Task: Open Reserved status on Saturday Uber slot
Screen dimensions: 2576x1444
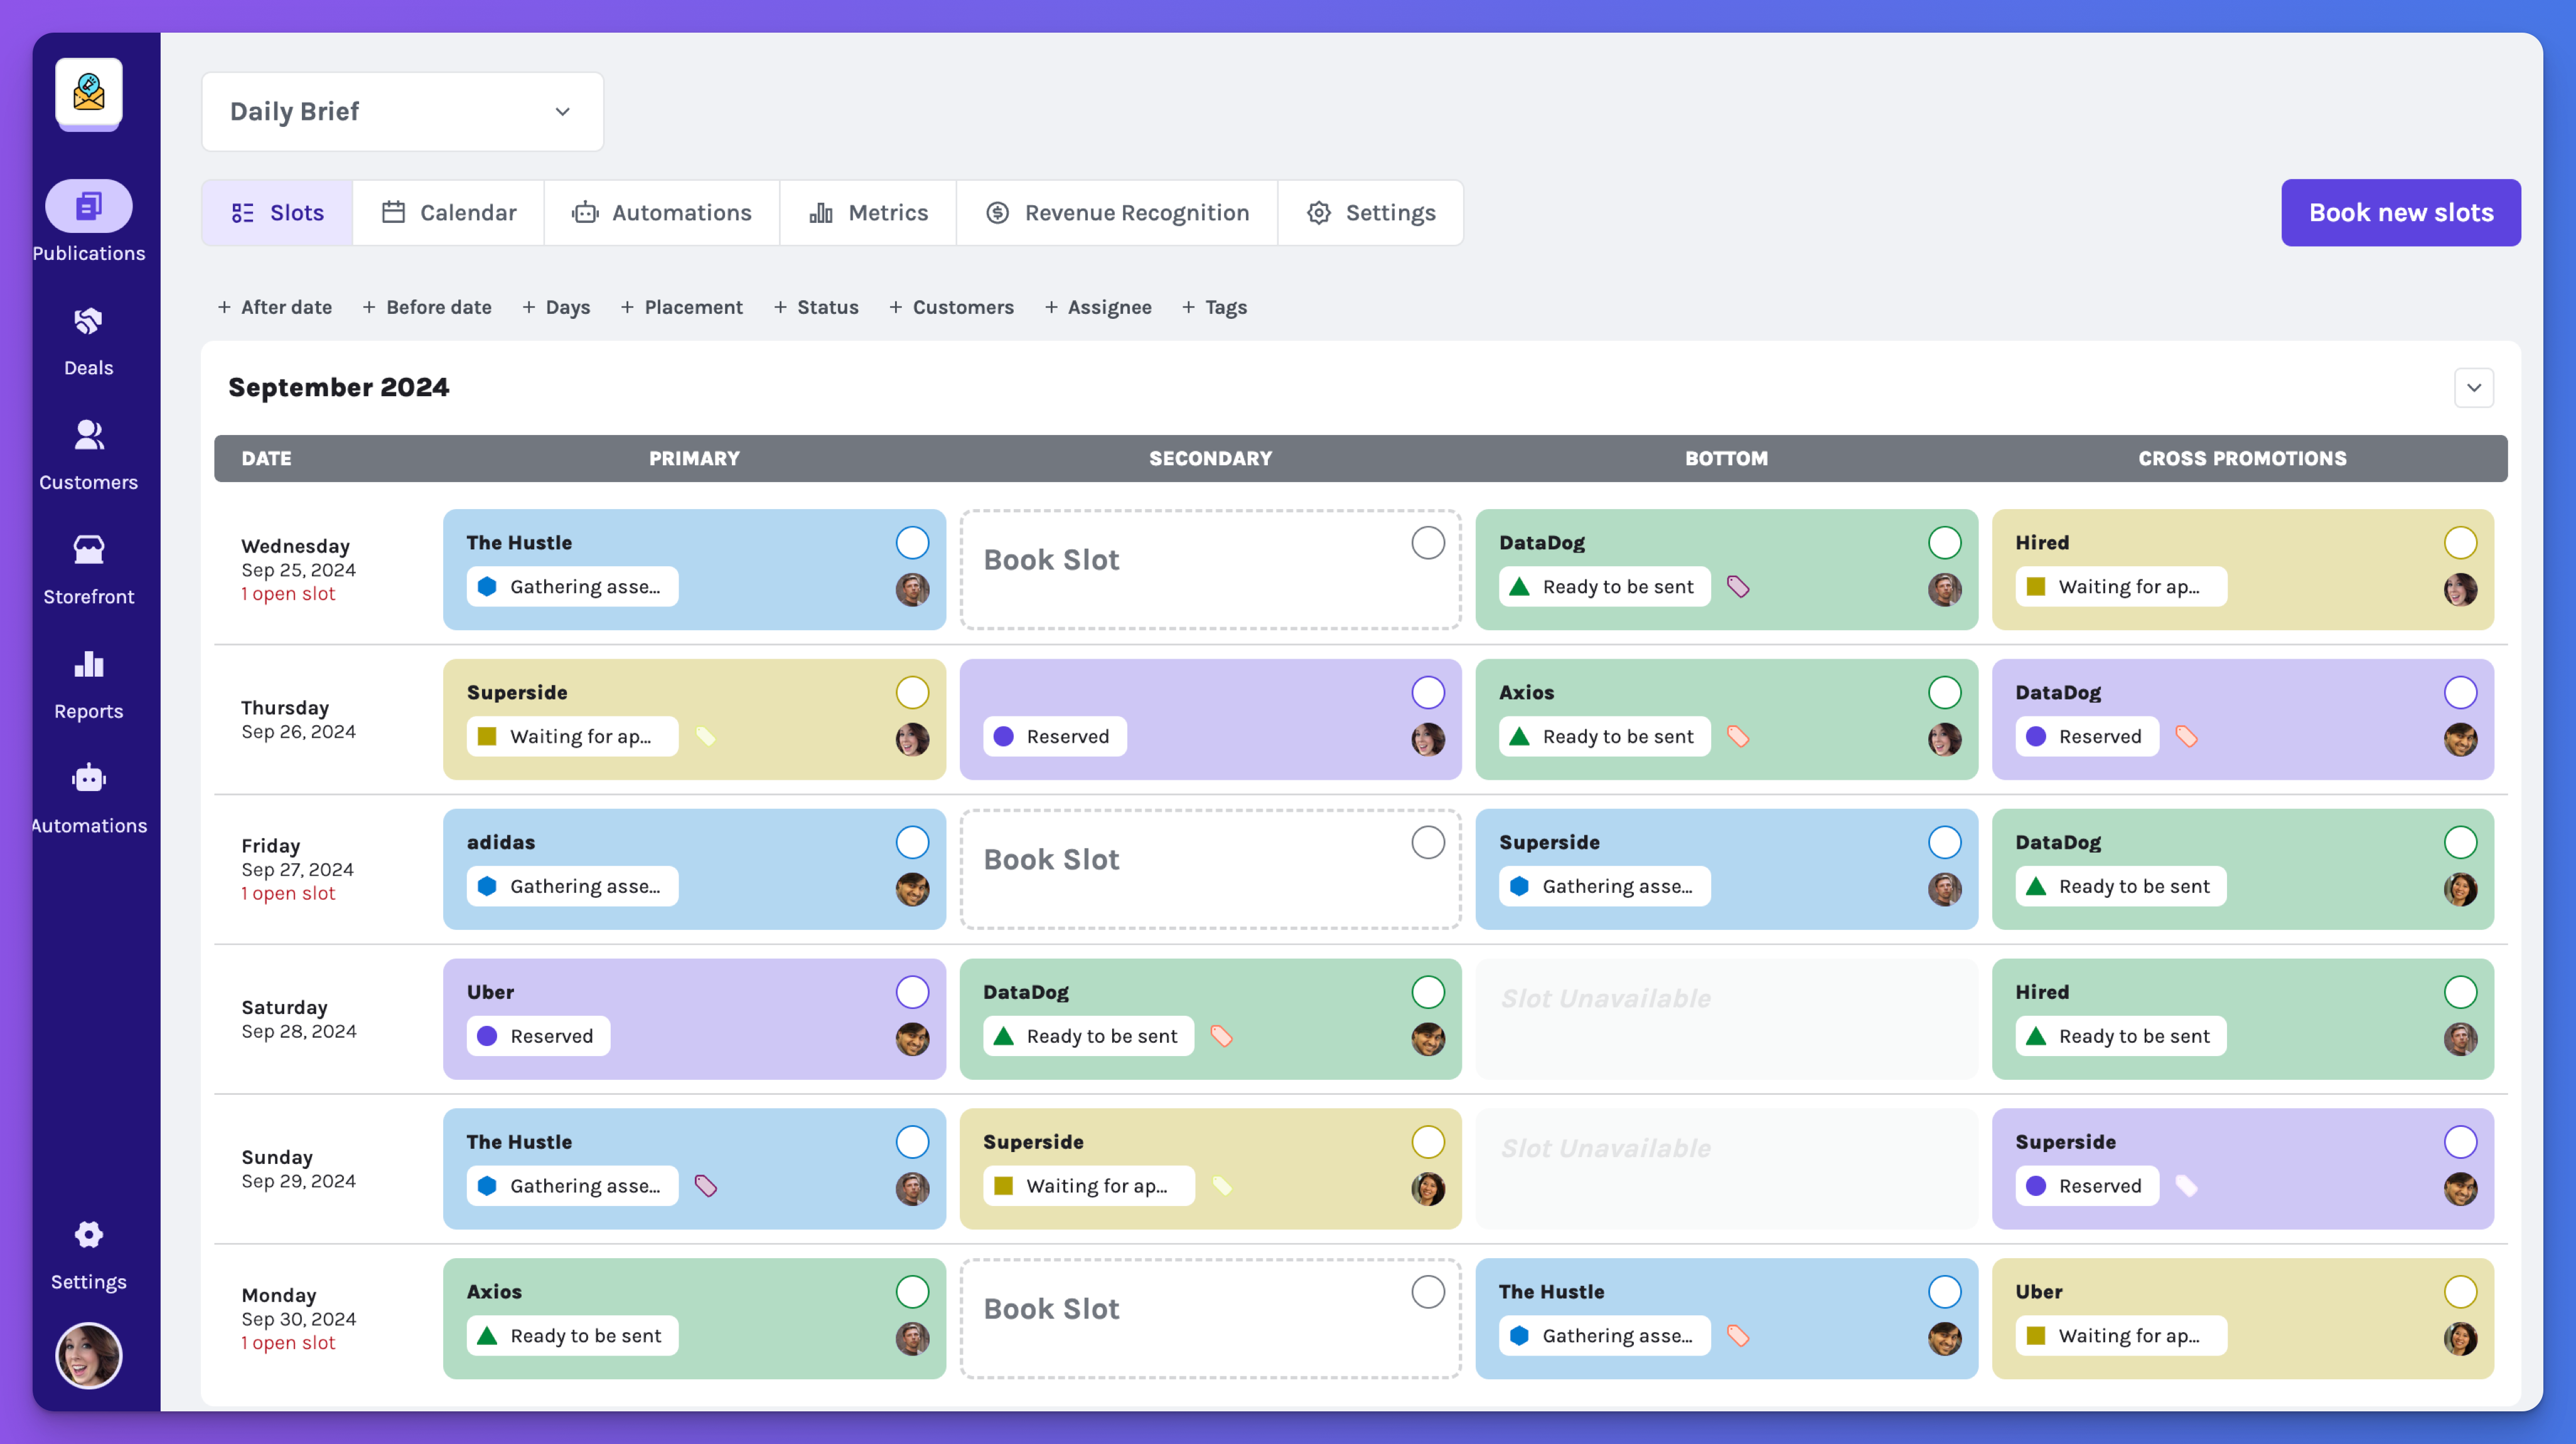Action: (x=538, y=1037)
